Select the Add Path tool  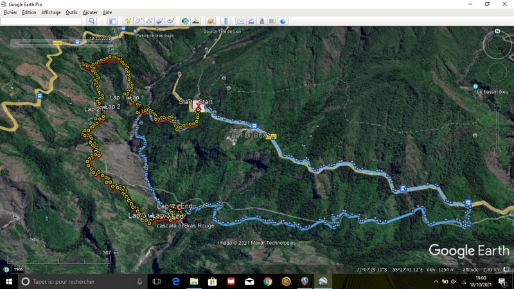point(149,21)
